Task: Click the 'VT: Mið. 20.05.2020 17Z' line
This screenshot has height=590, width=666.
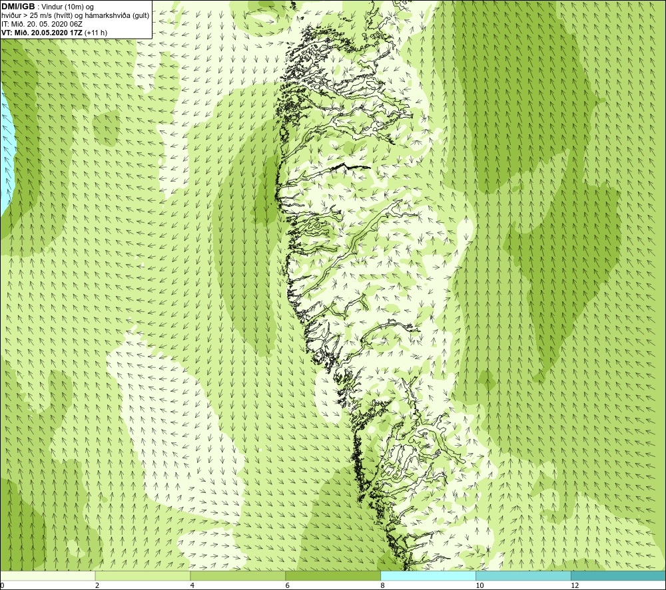Action: 43,33
